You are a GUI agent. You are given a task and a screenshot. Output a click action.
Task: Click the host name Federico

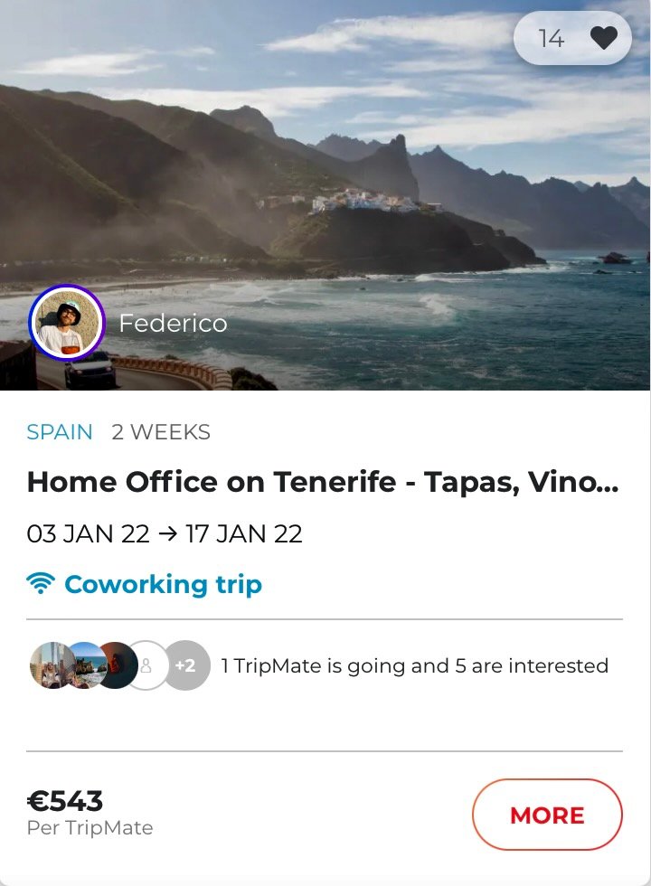173,323
